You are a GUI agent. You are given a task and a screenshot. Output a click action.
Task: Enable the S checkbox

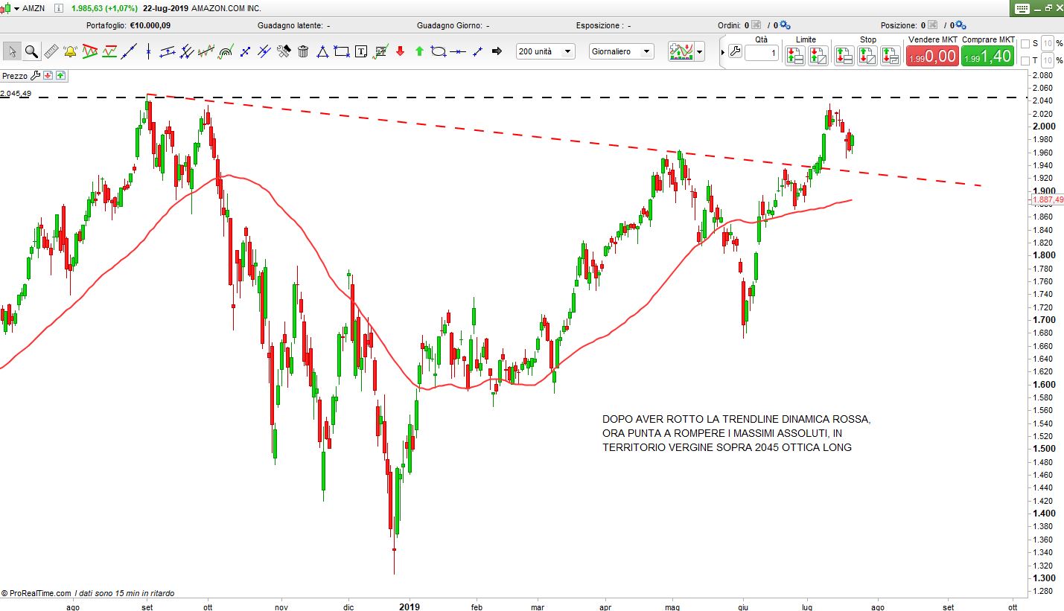click(1025, 43)
